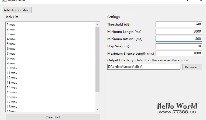Click the Minimum Interval field
This screenshot has width=206, height=120.
click(x=178, y=39)
